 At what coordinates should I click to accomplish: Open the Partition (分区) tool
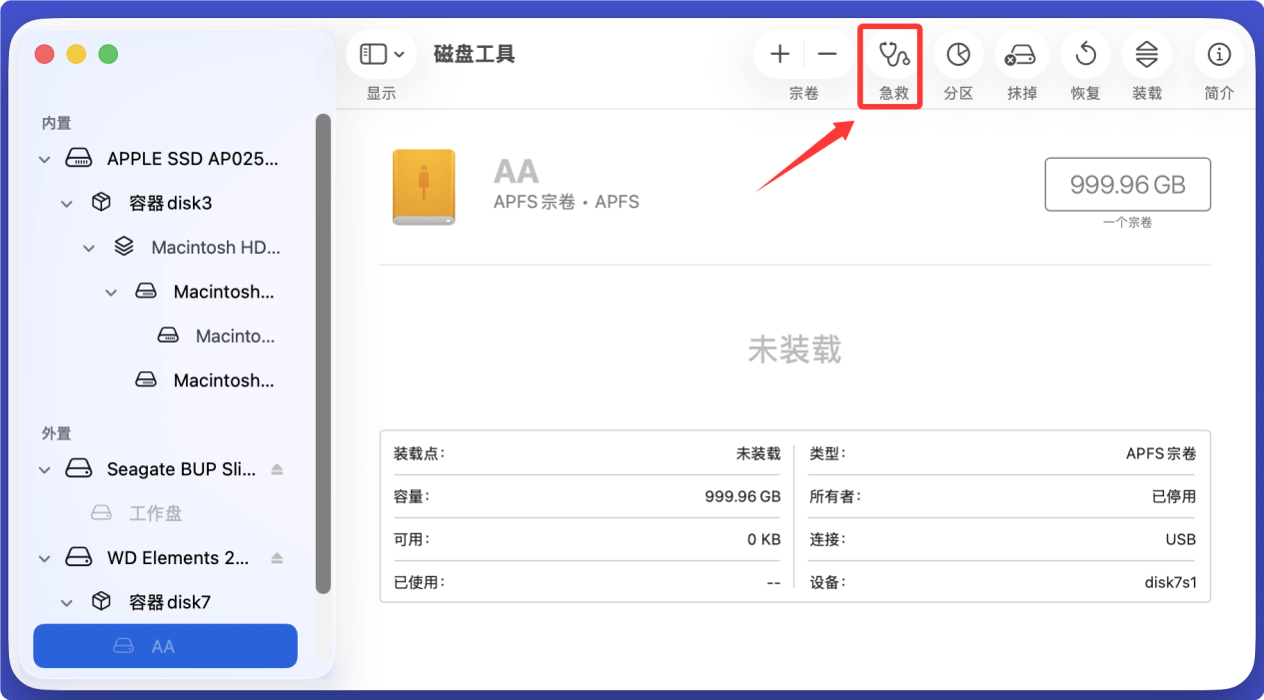957,55
